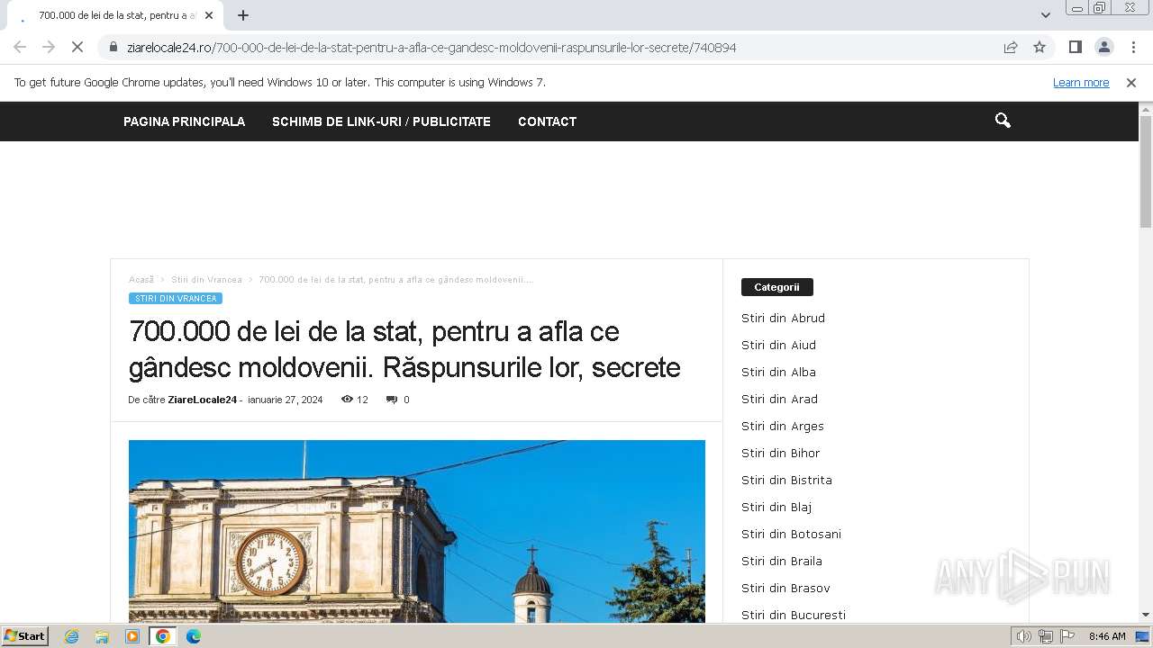
Task: Go back to the previous page
Action: 20,47
